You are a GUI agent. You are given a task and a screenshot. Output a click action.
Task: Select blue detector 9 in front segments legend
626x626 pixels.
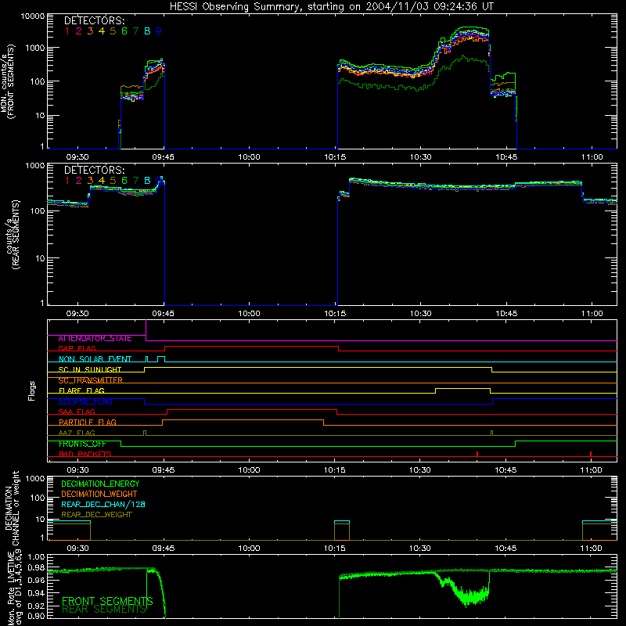point(159,31)
